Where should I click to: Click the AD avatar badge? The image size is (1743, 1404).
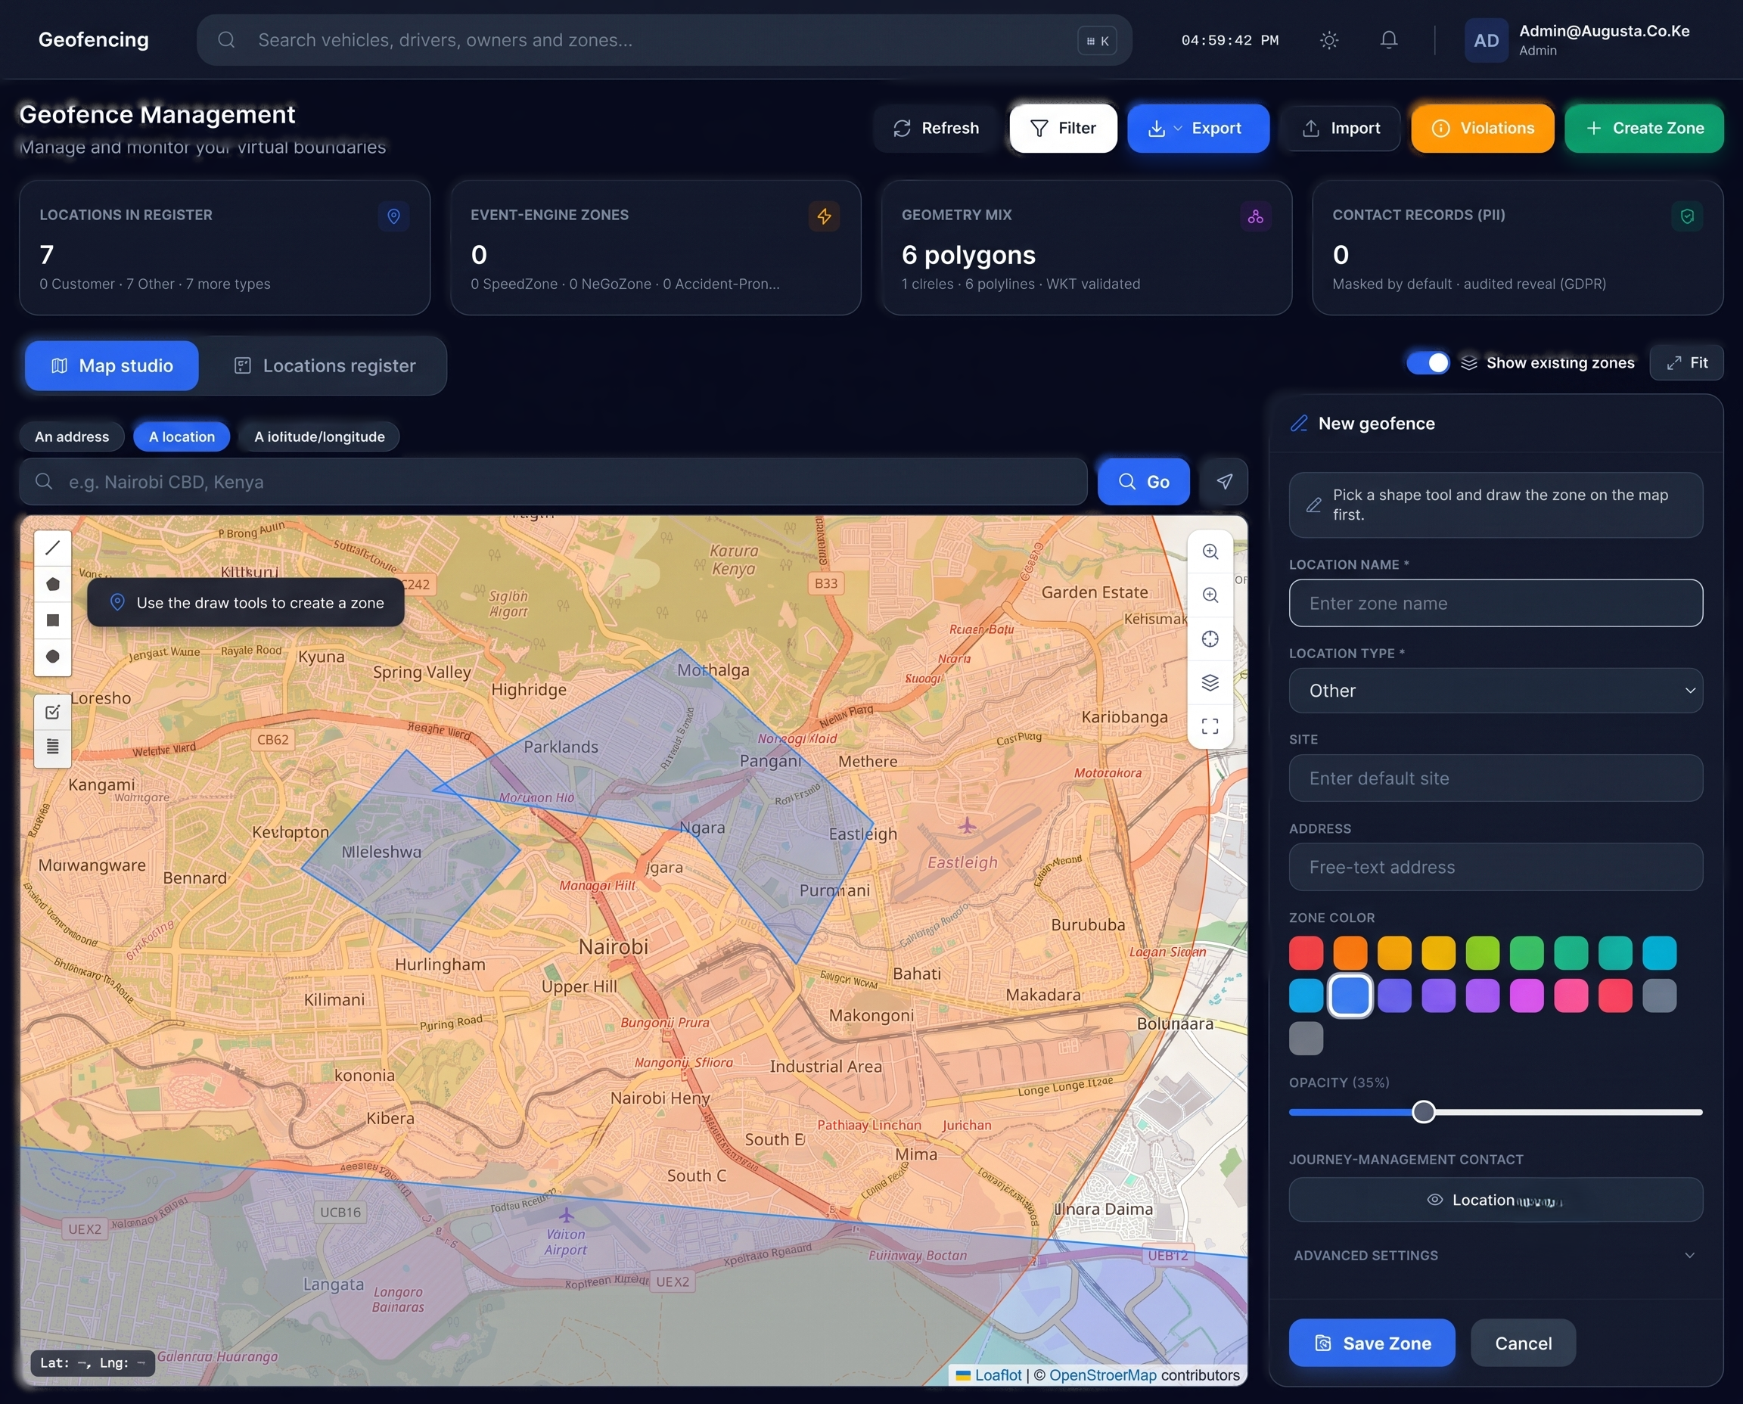tap(1486, 40)
